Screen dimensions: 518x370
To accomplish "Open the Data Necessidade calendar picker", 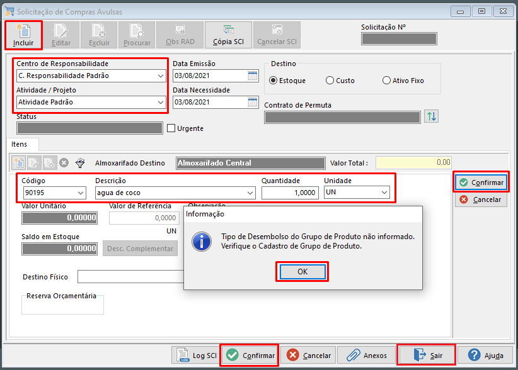I will pyautogui.click(x=253, y=102).
